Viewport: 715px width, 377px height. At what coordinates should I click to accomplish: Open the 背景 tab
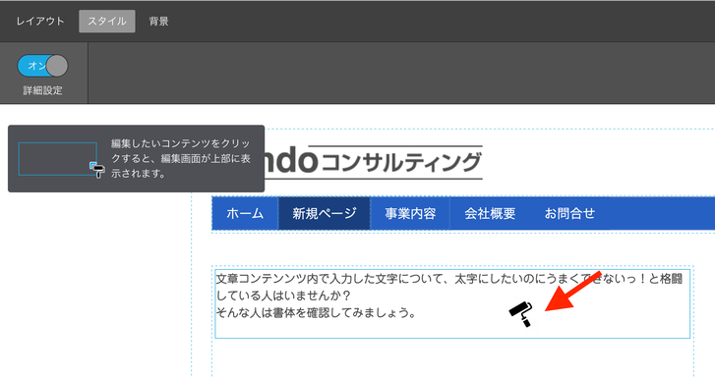(x=158, y=22)
